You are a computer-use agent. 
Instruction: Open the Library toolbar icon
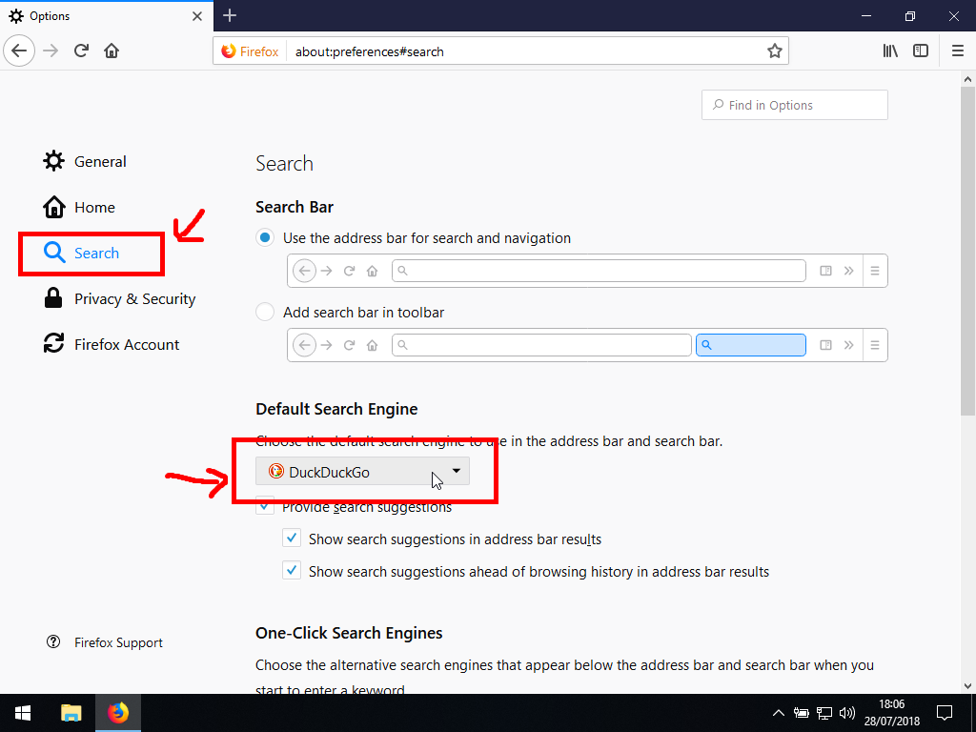[890, 51]
